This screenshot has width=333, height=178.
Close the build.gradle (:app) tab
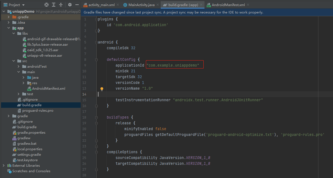(201, 5)
